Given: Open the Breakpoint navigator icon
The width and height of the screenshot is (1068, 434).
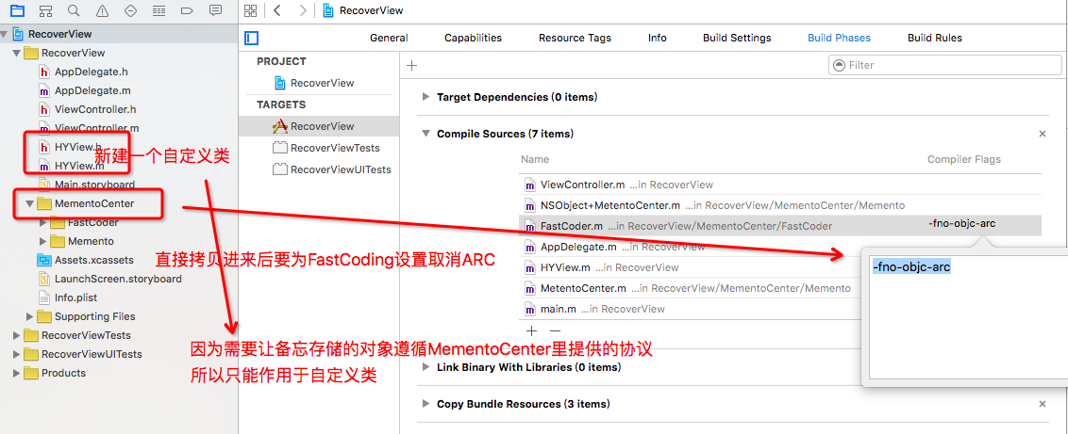Looking at the screenshot, I should pyautogui.click(x=188, y=10).
